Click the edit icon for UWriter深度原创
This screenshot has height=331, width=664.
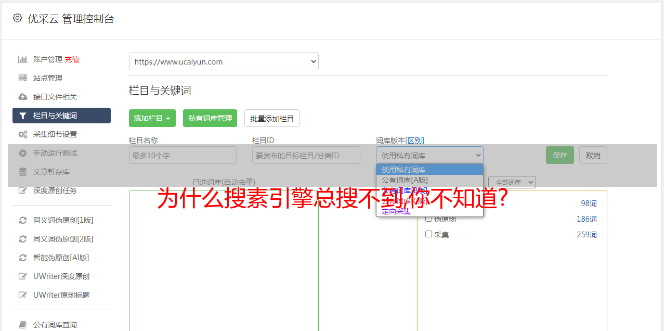(x=23, y=276)
